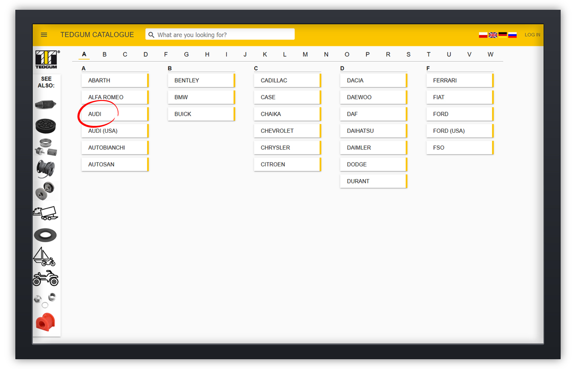Open the DURANT brand
Image resolution: width=576 pixels, height=369 pixels.
pos(374,181)
